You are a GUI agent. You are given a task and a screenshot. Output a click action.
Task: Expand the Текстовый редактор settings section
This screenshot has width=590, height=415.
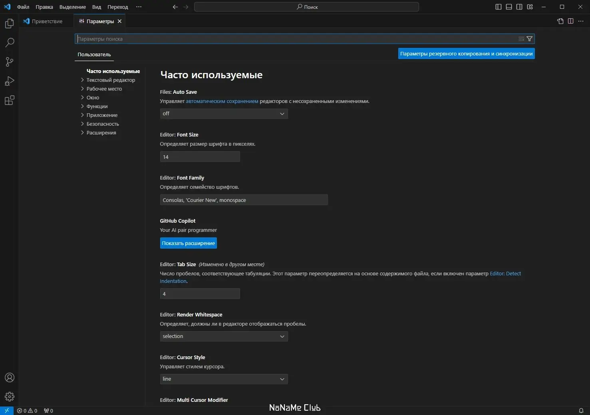point(111,80)
